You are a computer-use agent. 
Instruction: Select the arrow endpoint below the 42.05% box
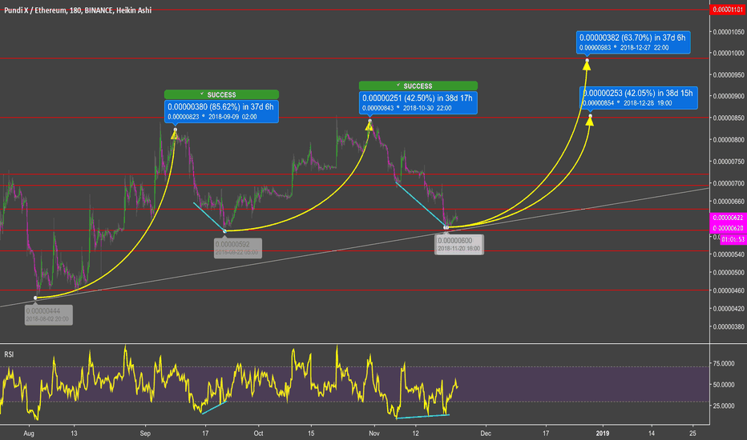click(x=590, y=116)
